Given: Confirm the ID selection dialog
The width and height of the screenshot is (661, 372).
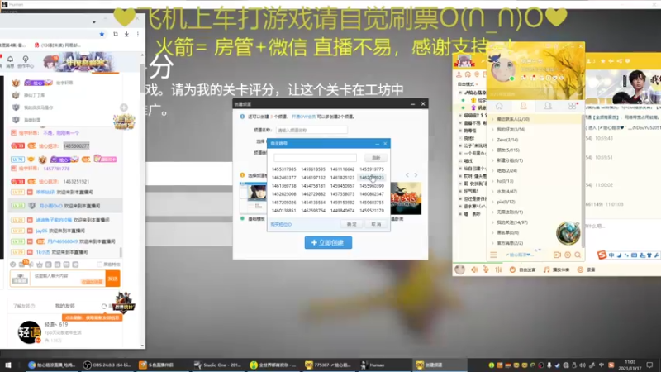Looking at the screenshot, I should [352, 224].
